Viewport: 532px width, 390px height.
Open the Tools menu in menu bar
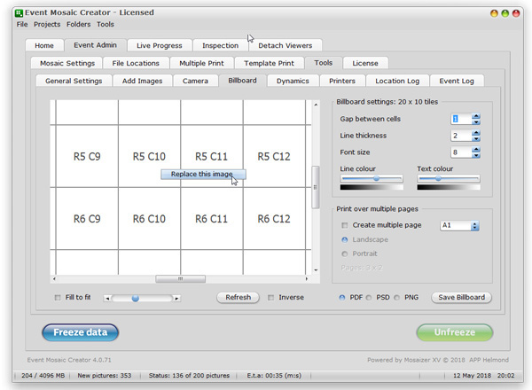(x=106, y=25)
